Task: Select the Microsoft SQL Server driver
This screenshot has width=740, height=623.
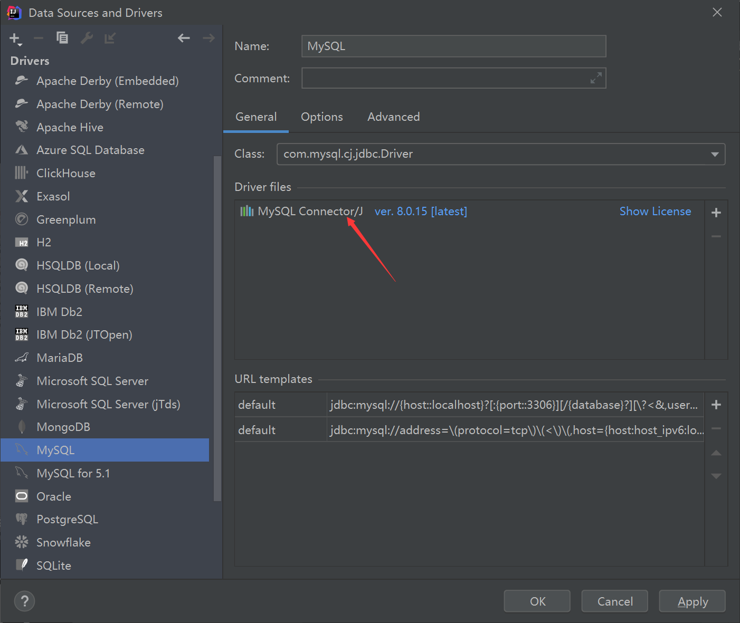Action: click(105, 381)
